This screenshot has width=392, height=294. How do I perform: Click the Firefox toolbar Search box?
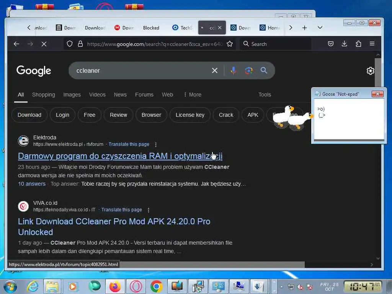pos(276,44)
